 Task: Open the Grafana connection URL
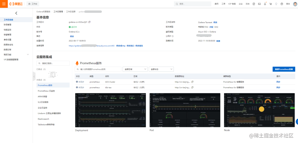(92, 46)
